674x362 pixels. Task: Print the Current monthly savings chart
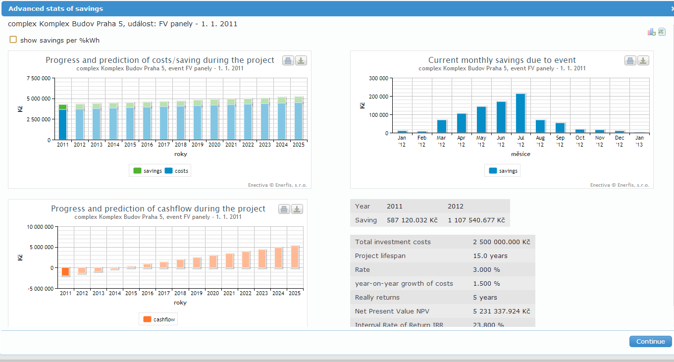pos(630,61)
